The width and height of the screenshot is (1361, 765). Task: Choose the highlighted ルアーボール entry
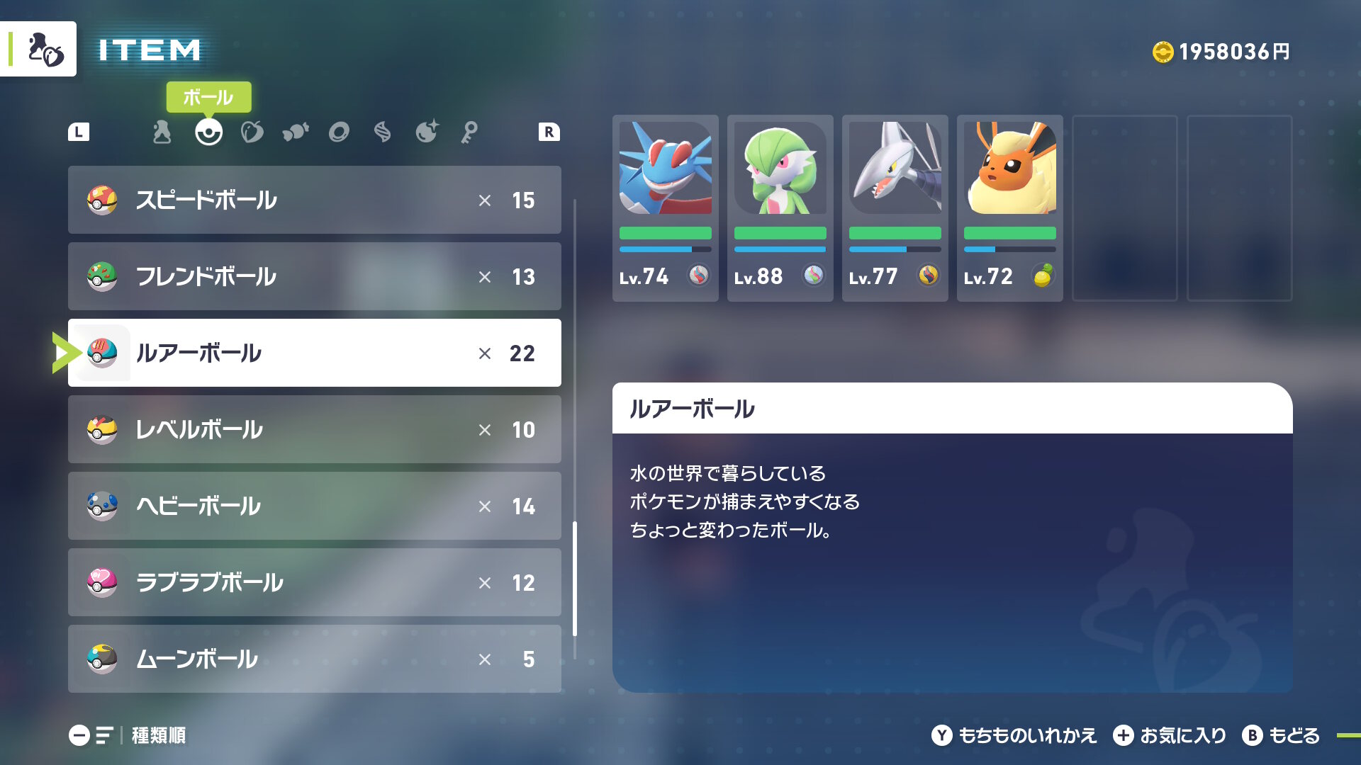[x=315, y=353]
